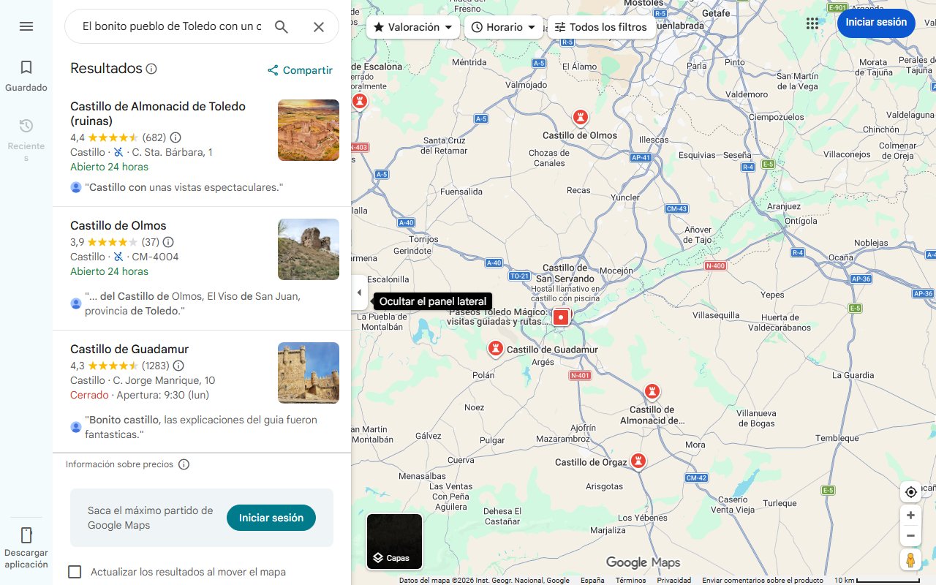Image resolution: width=936 pixels, height=585 pixels.
Task: Open the hamburger main menu
Action: click(26, 26)
